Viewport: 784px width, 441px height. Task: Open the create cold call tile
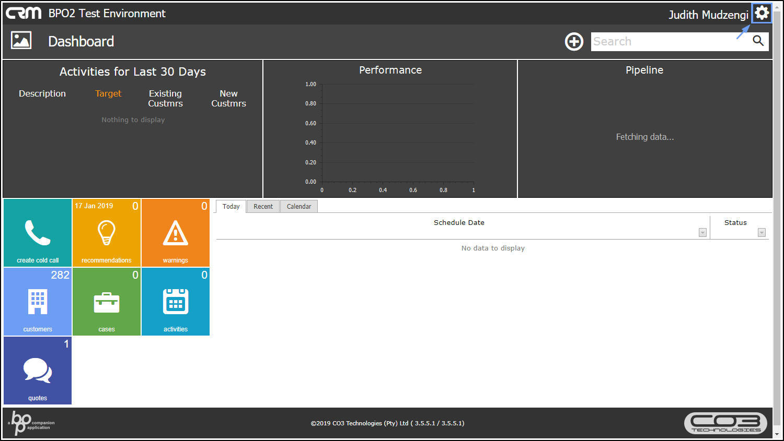tap(38, 233)
